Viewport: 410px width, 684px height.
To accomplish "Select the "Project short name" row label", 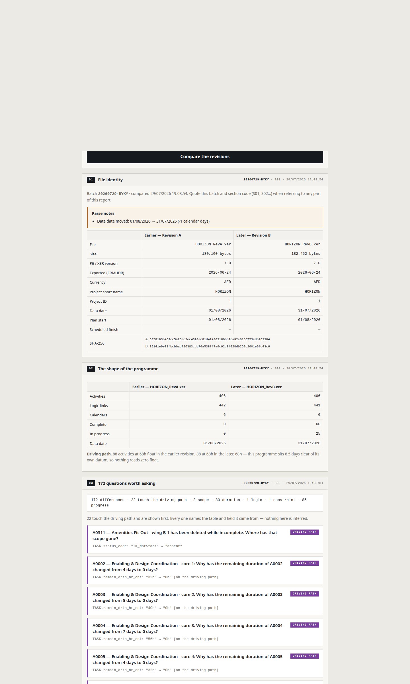I will click(x=106, y=292).
